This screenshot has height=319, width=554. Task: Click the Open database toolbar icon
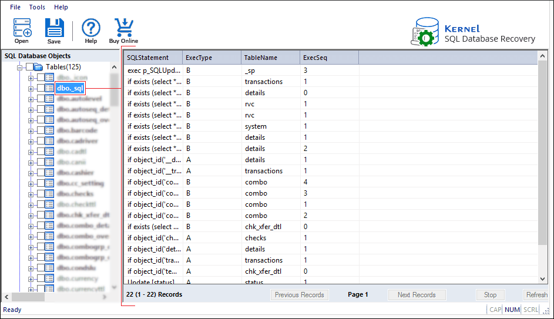tap(22, 28)
